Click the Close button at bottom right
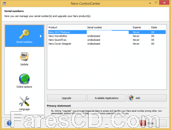 click(x=153, y=123)
